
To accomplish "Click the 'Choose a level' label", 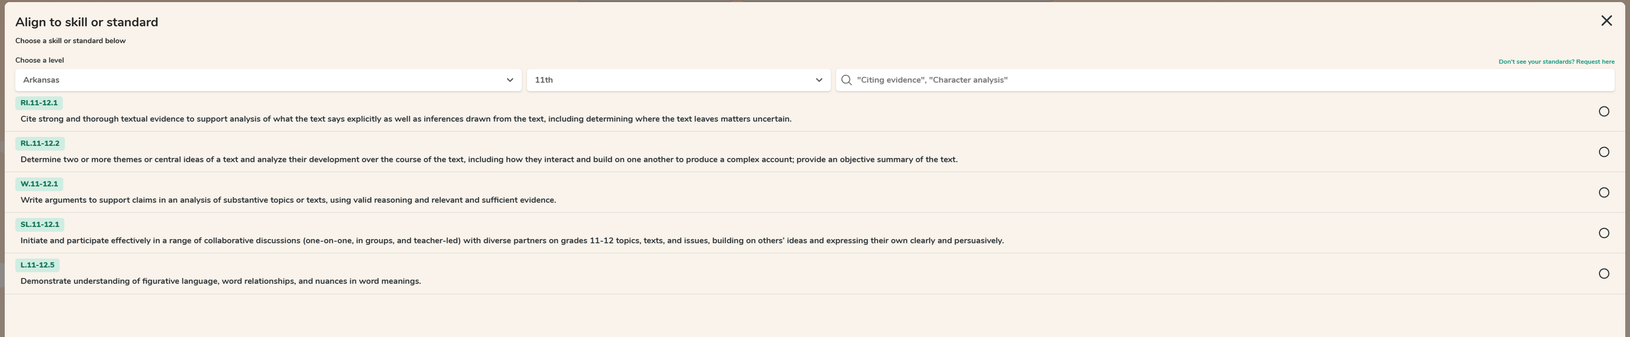I will [39, 61].
